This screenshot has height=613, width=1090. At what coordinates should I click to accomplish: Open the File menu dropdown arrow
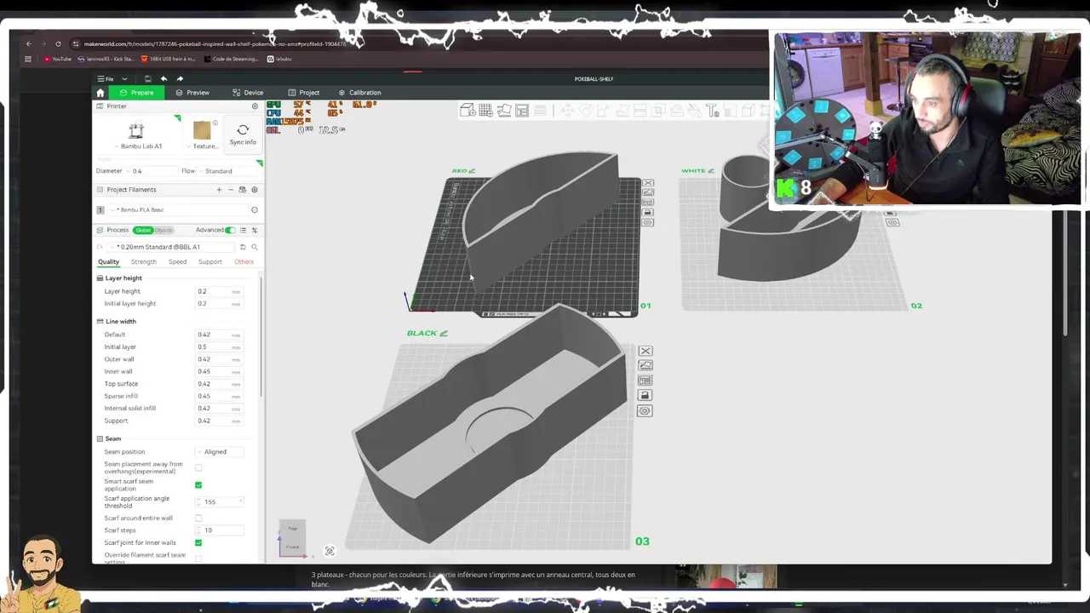click(124, 79)
